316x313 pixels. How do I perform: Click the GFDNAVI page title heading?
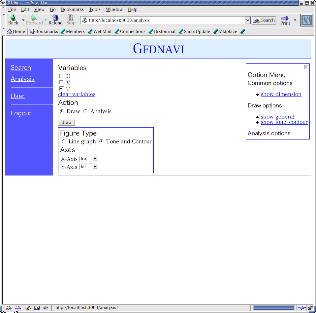tap(158, 49)
